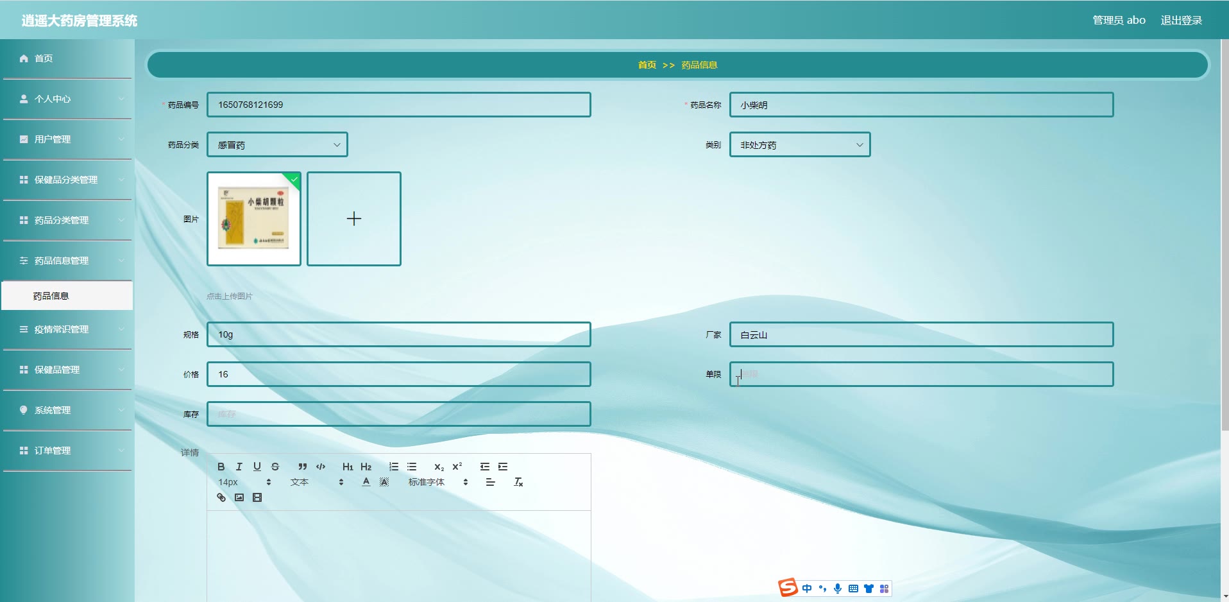Image resolution: width=1229 pixels, height=602 pixels.
Task: Click the 管理员 abo account label
Action: [1119, 20]
